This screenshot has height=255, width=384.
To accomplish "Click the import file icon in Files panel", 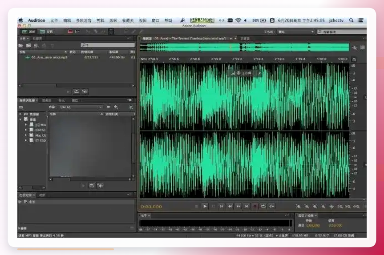I will 28,45.
